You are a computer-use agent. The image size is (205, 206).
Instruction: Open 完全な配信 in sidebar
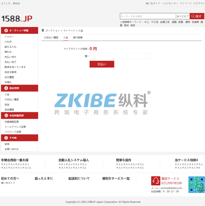tap(11, 72)
